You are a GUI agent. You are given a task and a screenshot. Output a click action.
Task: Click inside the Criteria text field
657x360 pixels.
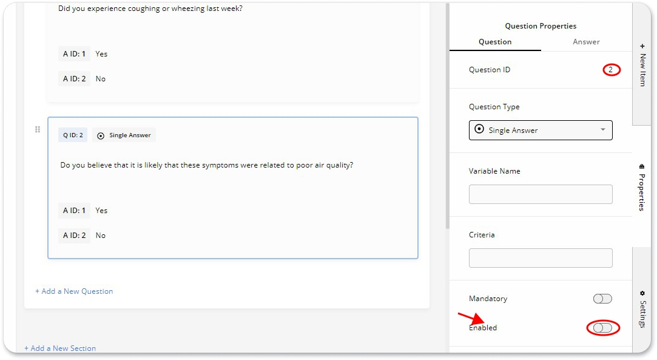(540, 257)
